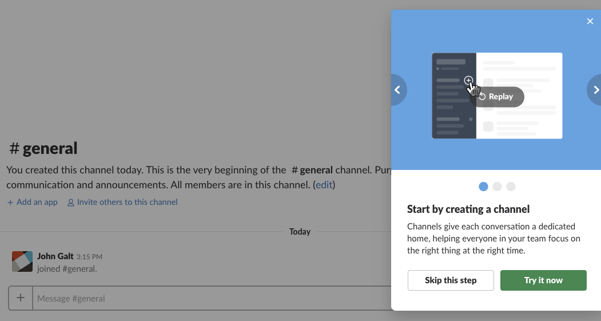The height and width of the screenshot is (321, 601).
Task: Click Add an app link
Action: click(x=33, y=202)
